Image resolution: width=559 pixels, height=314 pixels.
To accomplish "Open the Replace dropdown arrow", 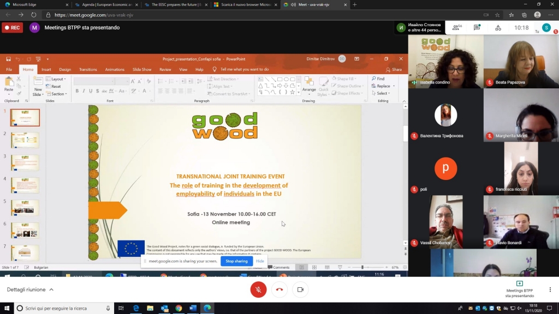I will [394, 86].
